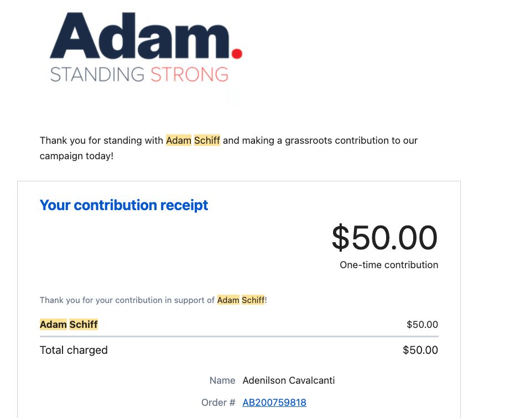Open the order number AB200759818 link

[274, 402]
